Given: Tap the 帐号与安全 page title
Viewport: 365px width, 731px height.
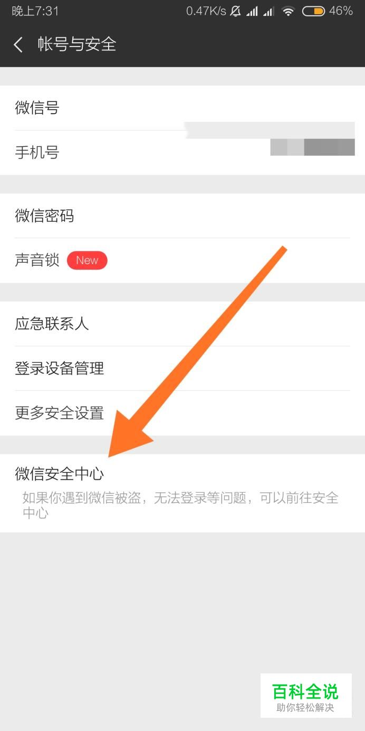Looking at the screenshot, I should coord(76,44).
